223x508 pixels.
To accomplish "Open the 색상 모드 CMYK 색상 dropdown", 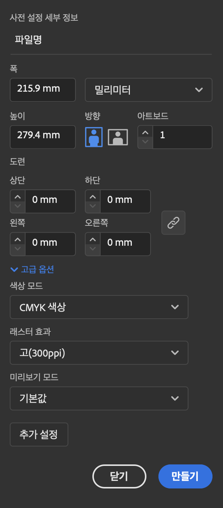I will pos(99,307).
